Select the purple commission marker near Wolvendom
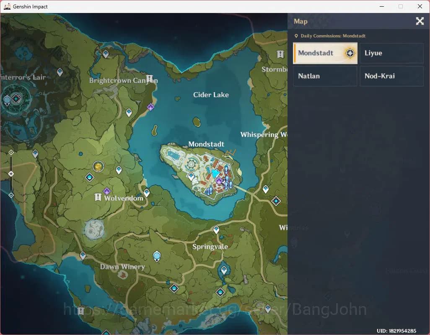This screenshot has width=430, height=335. pos(106,191)
